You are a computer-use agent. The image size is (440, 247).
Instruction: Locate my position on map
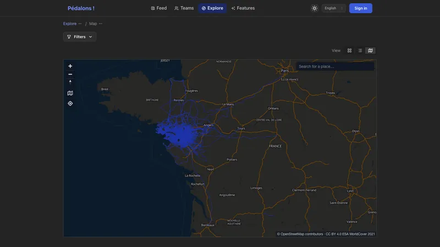(x=70, y=104)
